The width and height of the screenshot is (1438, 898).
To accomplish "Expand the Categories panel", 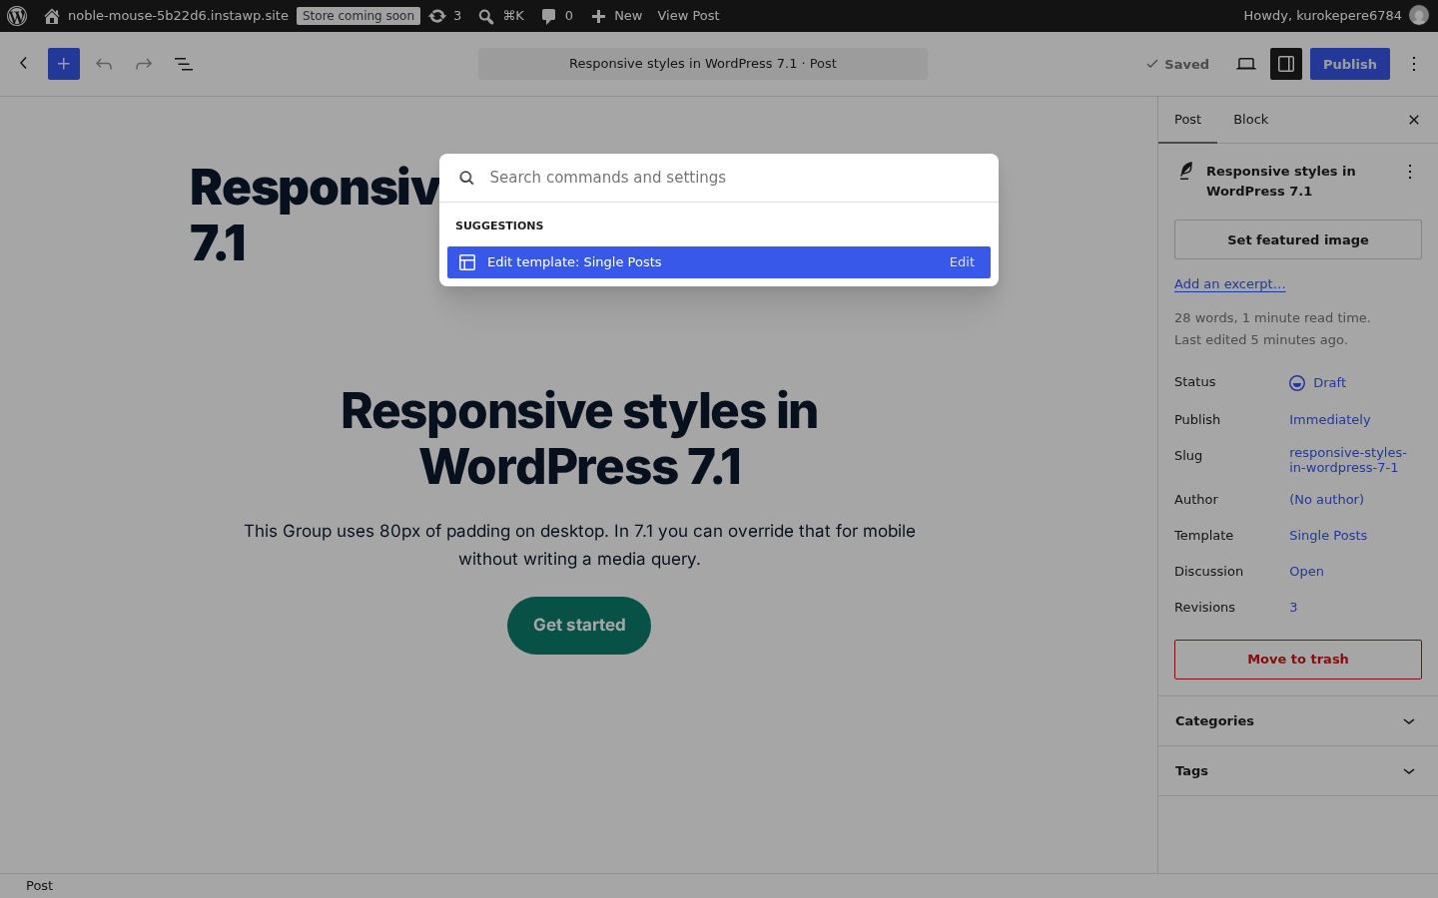I will pos(1298,721).
